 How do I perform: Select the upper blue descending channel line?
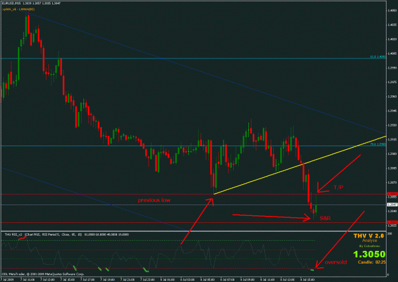tap(203, 72)
